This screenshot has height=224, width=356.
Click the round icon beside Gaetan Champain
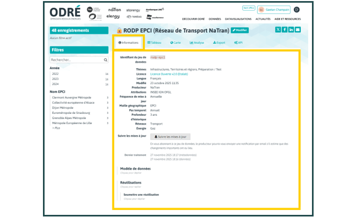pyautogui.click(x=297, y=10)
